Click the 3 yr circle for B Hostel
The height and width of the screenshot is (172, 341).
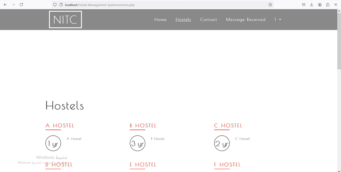pos(138,143)
